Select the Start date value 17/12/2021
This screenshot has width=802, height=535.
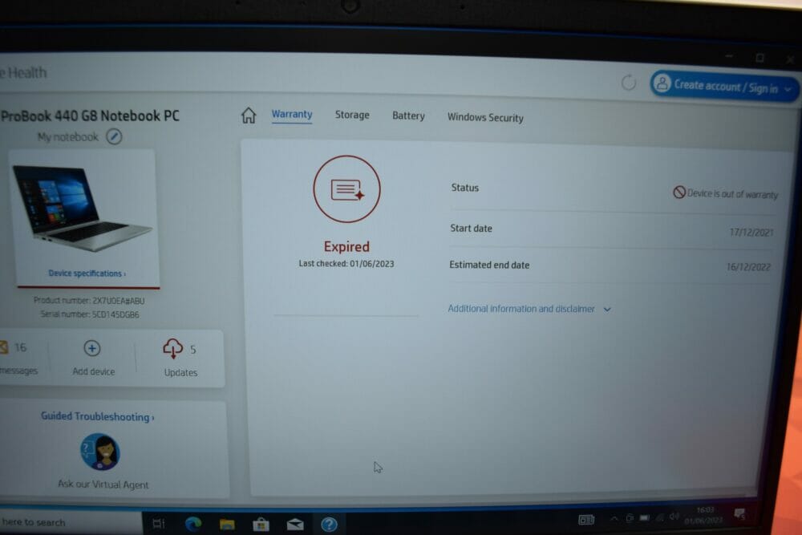click(751, 233)
